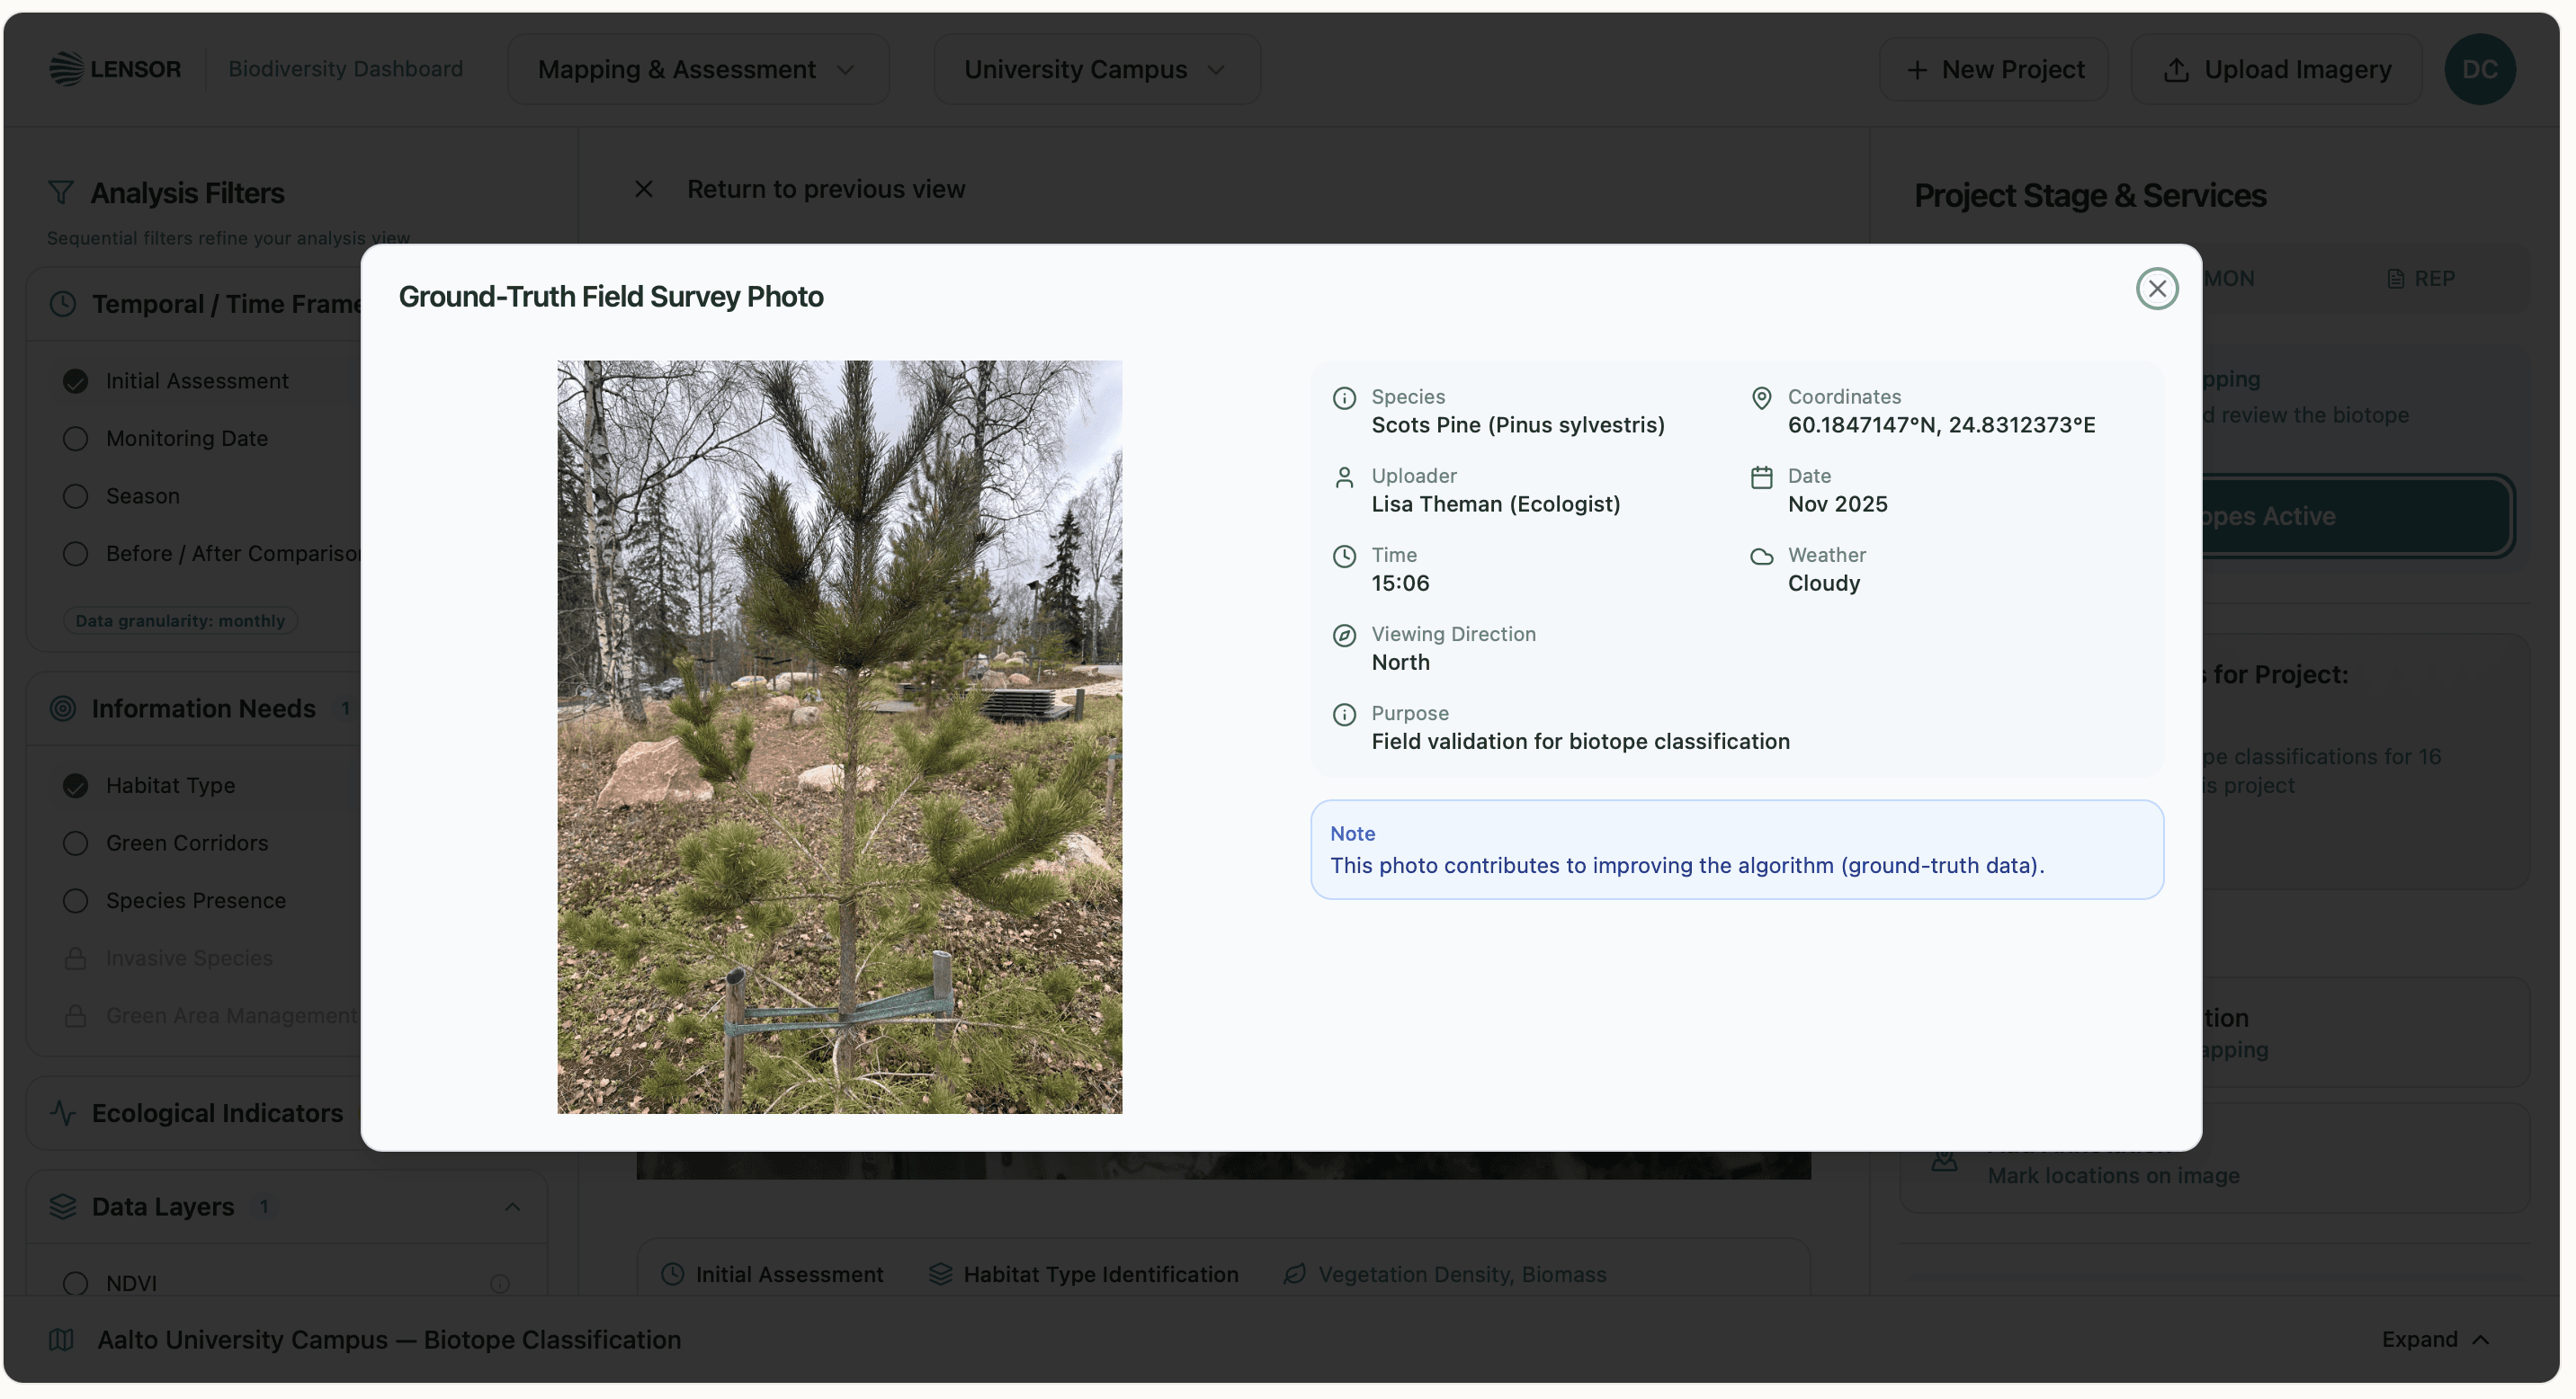Select the Monitoring Date radio option

tap(75, 439)
